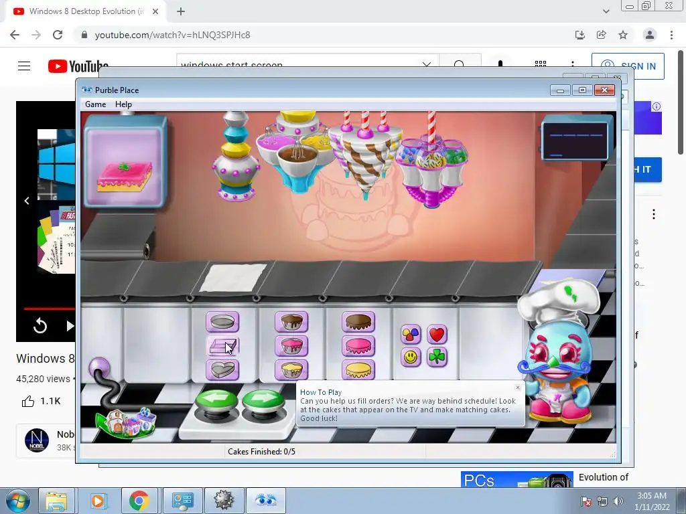Go back in Chrome browser
The width and height of the screenshot is (686, 514).
(x=15, y=35)
